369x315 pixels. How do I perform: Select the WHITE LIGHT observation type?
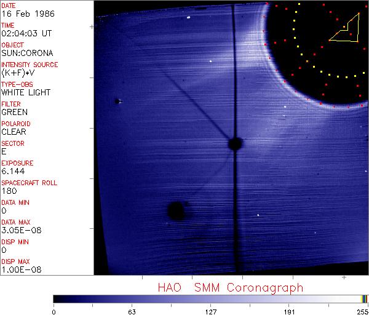pyautogui.click(x=25, y=93)
